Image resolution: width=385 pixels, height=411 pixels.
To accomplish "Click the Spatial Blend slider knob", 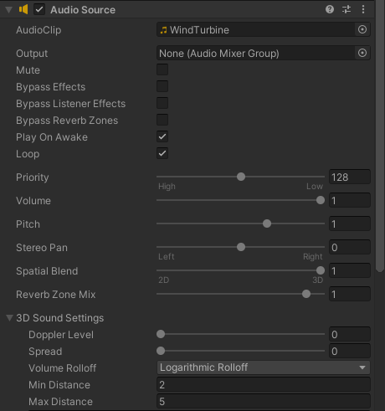I will click(x=321, y=270).
